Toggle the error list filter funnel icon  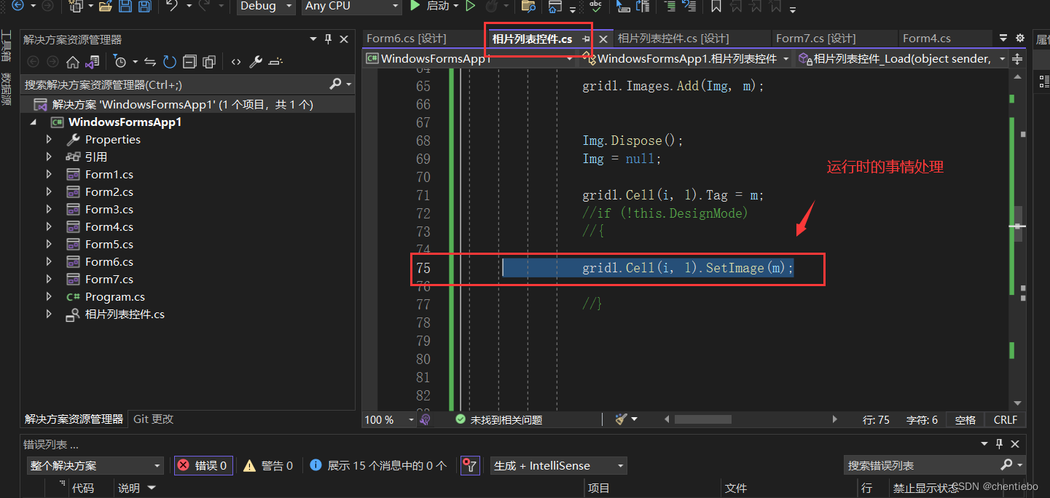[471, 466]
